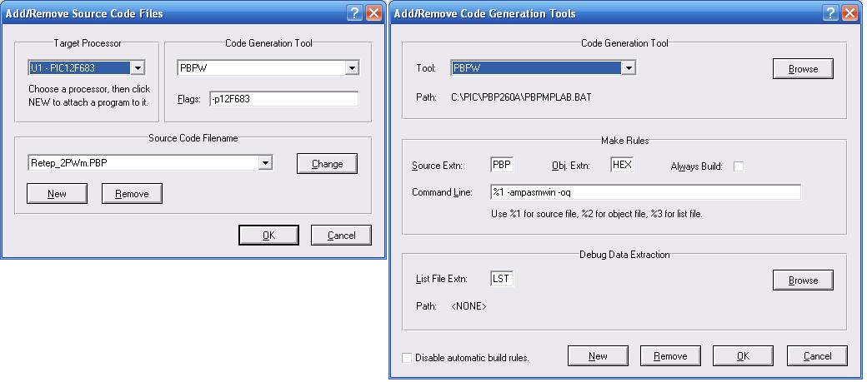Viewport: 867px width, 382px height.
Task: Enable the Always Build checkbox
Action: tap(738, 166)
